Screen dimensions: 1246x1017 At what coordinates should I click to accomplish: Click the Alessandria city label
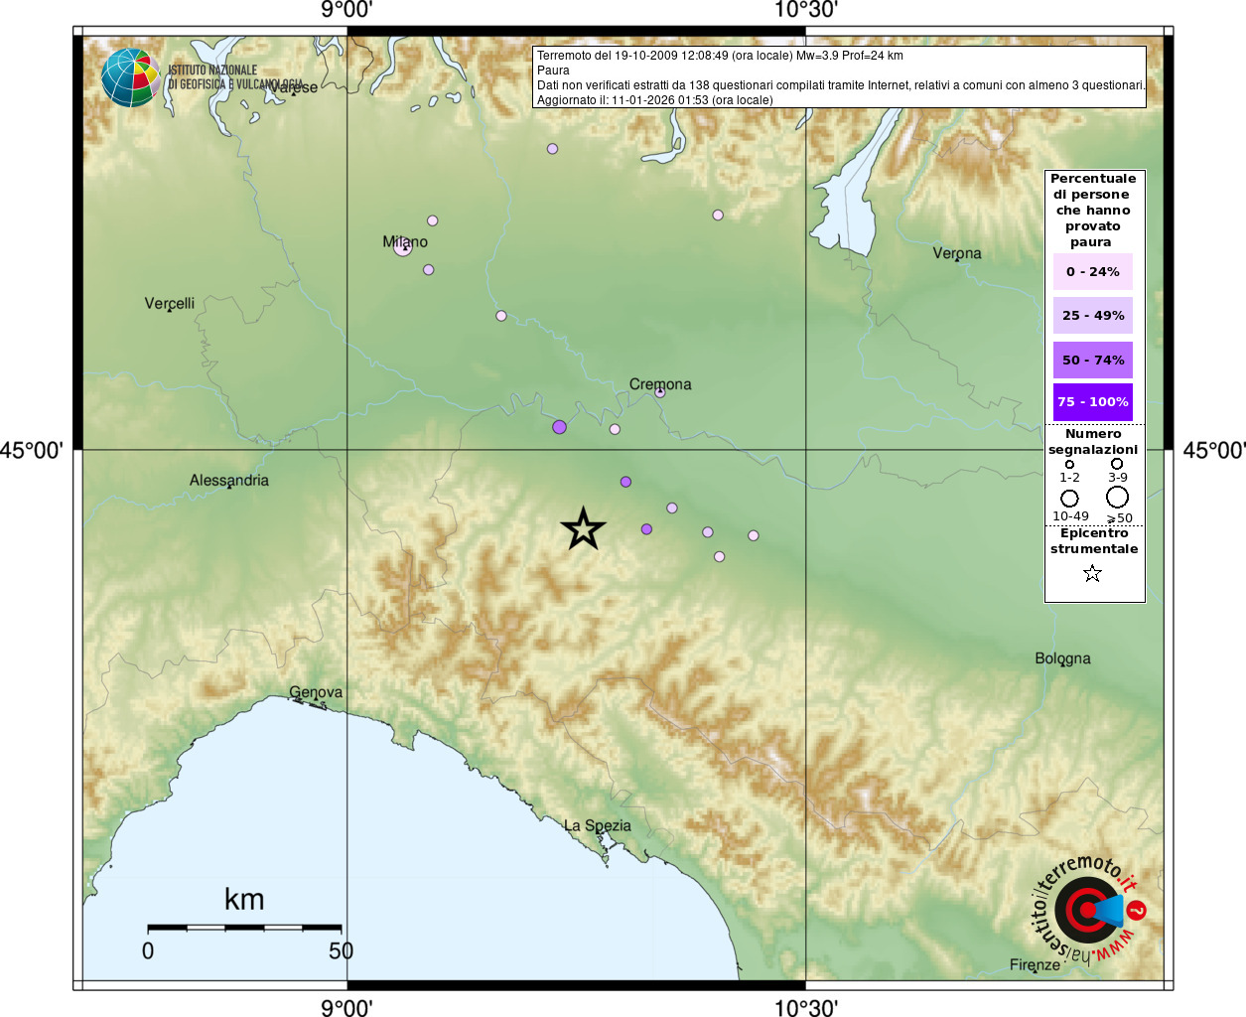(229, 481)
